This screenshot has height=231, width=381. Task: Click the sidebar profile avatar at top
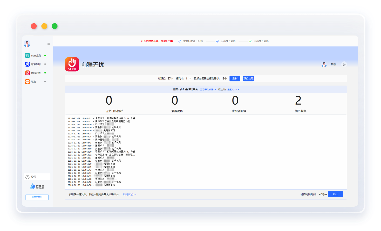27,44
